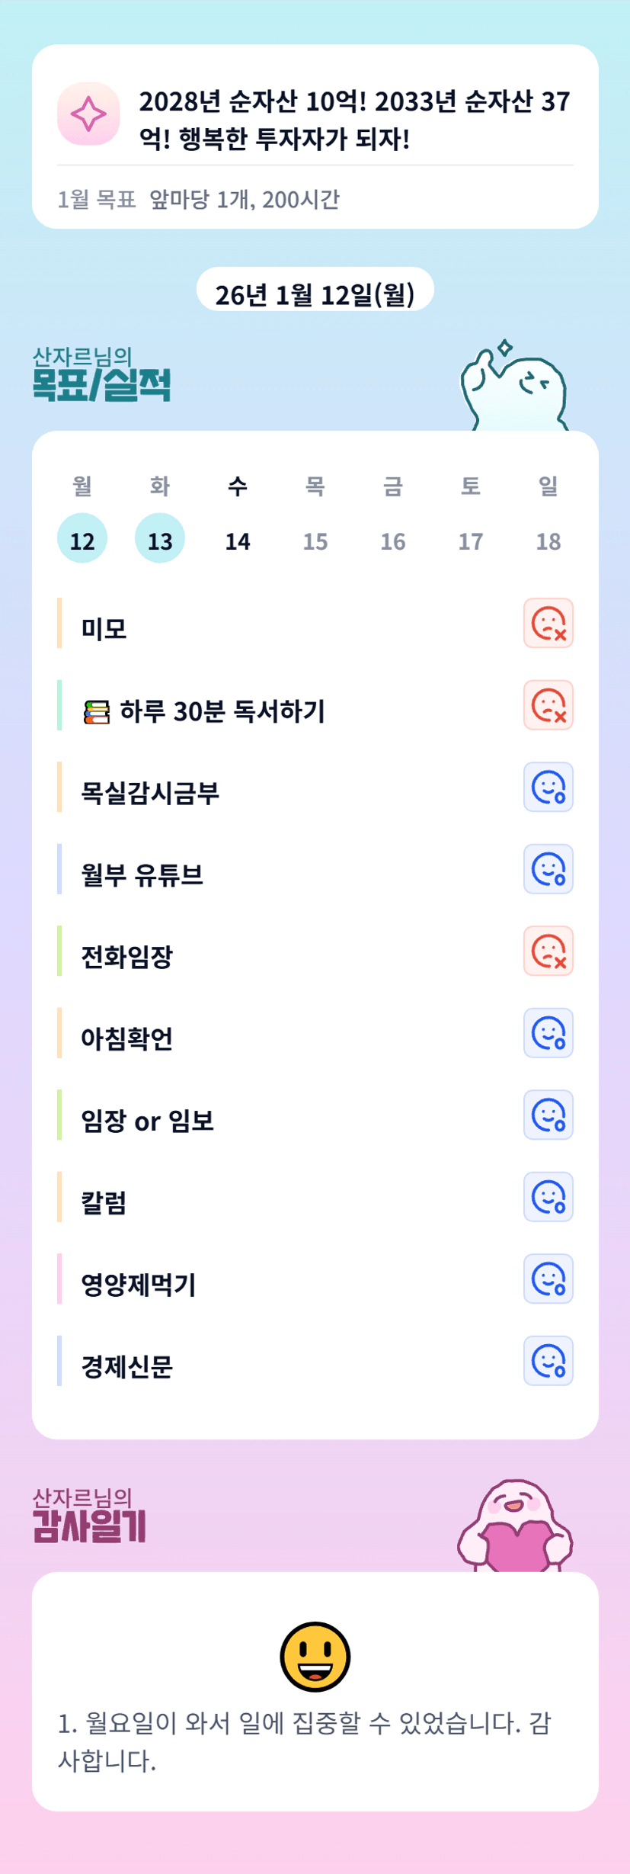This screenshot has height=1874, width=630.
Task: Select Monday the 12th in week row
Action: tap(82, 539)
